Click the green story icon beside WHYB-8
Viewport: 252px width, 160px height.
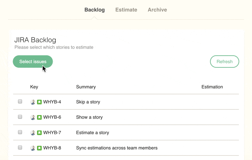[x=39, y=148]
